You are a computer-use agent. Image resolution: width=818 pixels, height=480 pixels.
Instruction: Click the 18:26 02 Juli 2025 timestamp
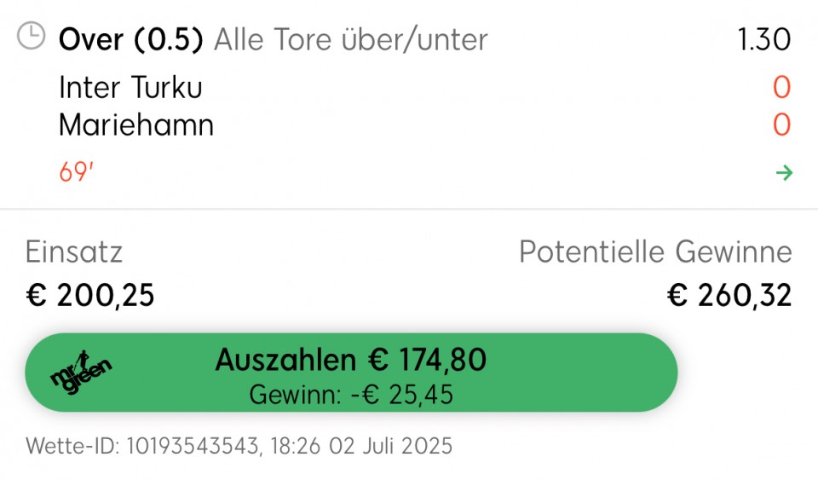(361, 446)
